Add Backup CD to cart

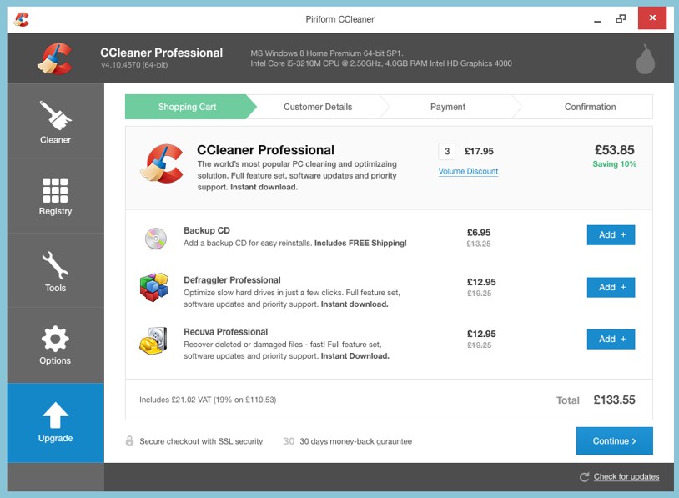[611, 234]
